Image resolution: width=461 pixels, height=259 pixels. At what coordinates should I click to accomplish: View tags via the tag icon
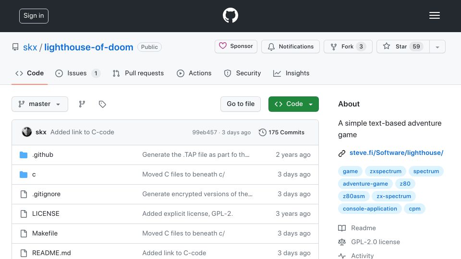click(x=102, y=104)
